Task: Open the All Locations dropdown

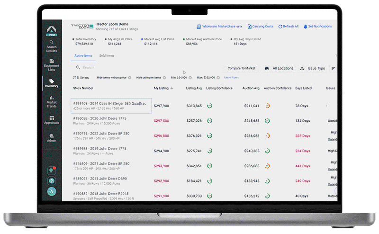Action: pyautogui.click(x=279, y=68)
